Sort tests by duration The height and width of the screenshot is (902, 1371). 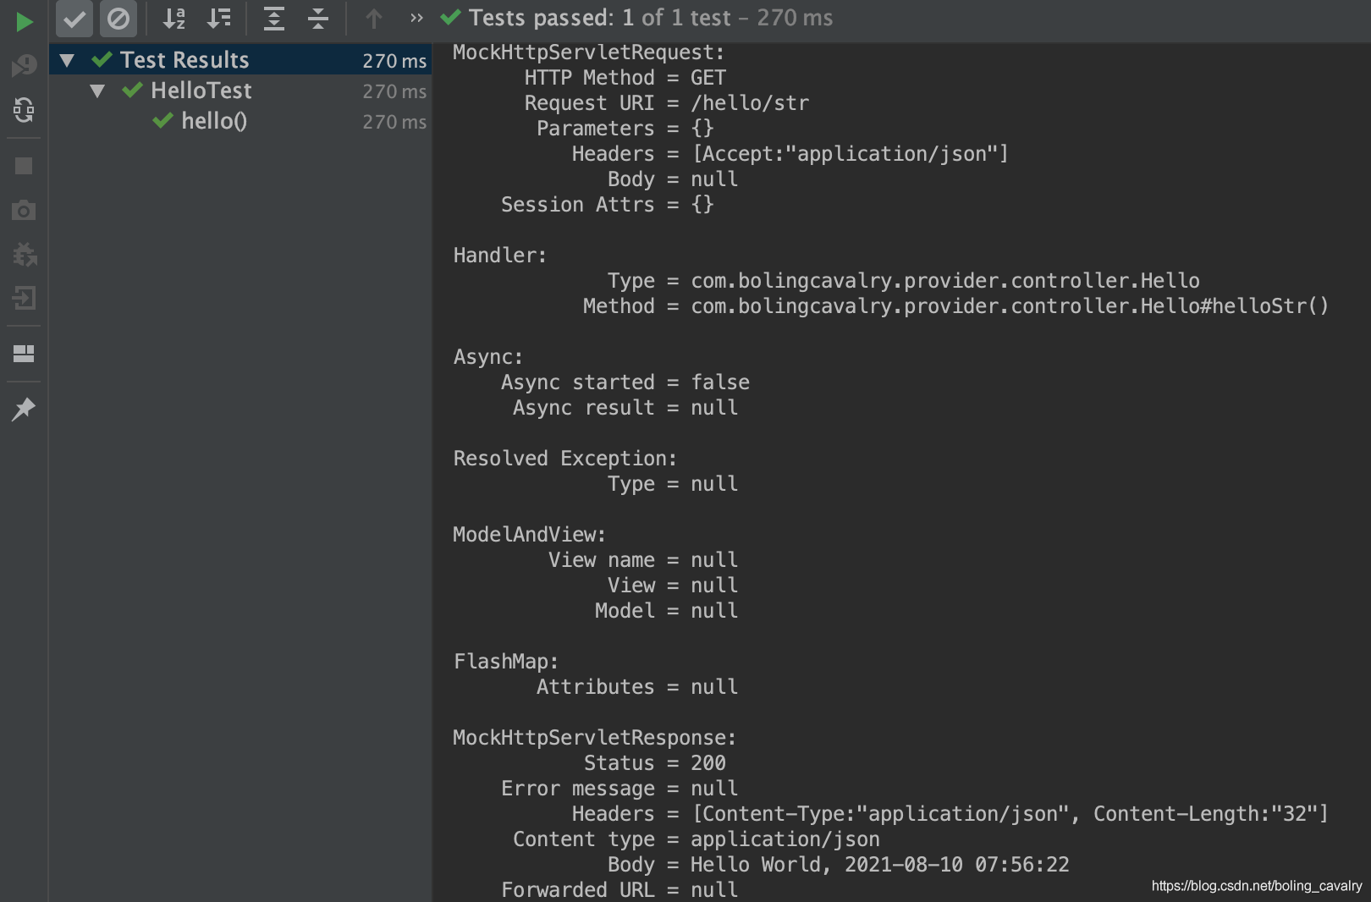point(219,19)
